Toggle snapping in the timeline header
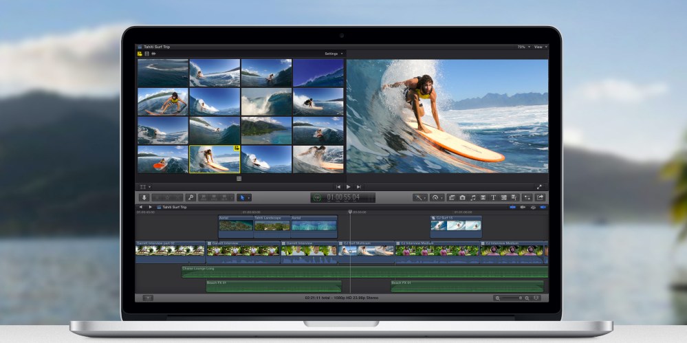The height and width of the screenshot is (343, 687). [543, 207]
